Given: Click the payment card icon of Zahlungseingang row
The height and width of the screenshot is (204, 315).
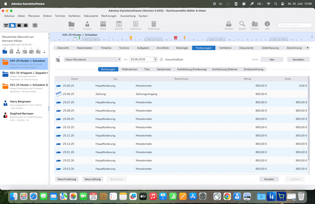Looking at the screenshot, I should (x=59, y=94).
